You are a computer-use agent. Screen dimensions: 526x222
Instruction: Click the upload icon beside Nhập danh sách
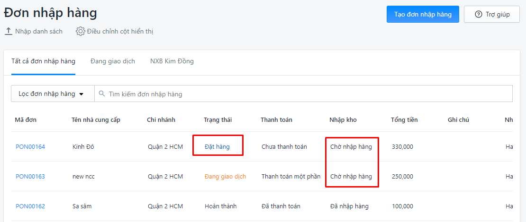(x=8, y=32)
